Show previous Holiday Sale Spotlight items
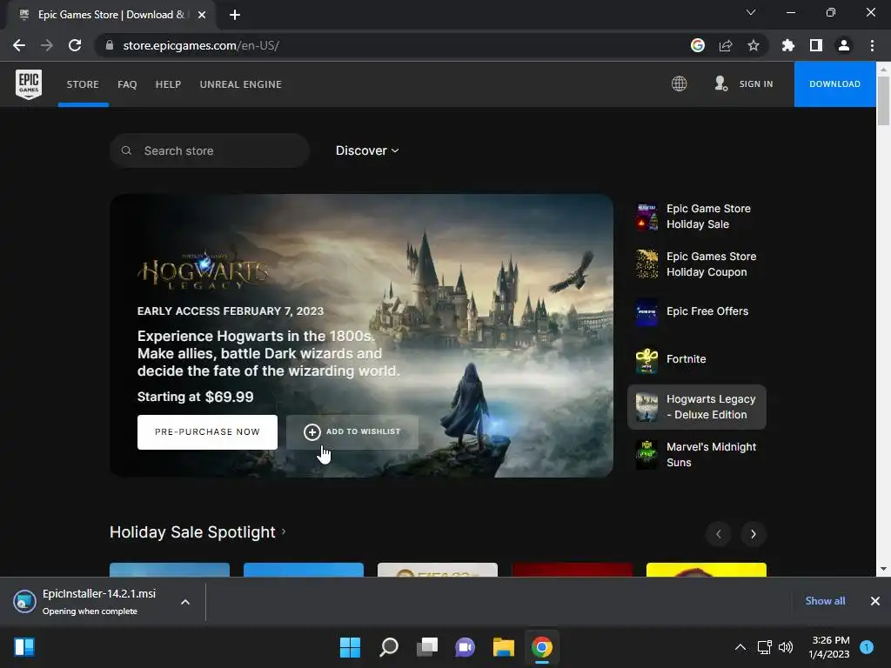This screenshot has height=668, width=891. click(x=718, y=534)
